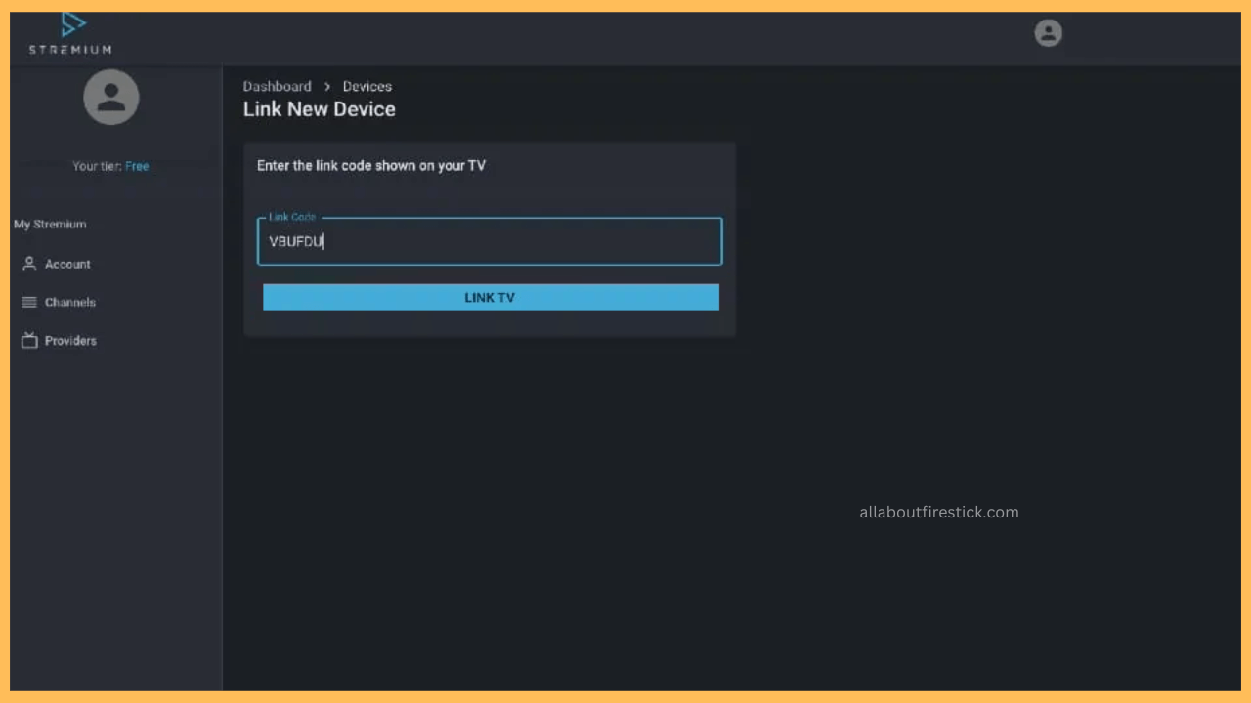
Task: Click the My Stremium sidebar heading
Action: click(50, 225)
